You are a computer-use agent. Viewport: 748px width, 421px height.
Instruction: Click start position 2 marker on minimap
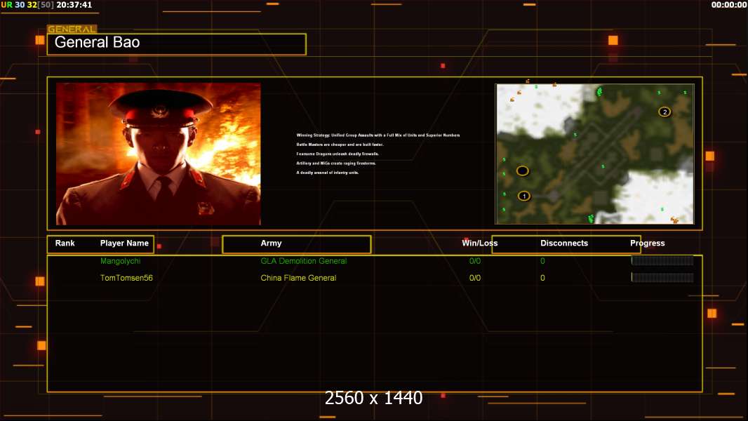click(664, 112)
